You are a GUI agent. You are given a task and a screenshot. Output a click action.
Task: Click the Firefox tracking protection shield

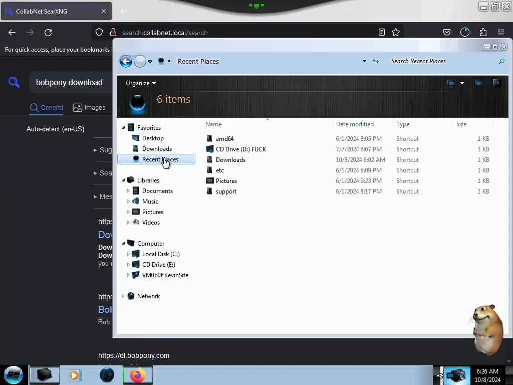tap(99, 32)
